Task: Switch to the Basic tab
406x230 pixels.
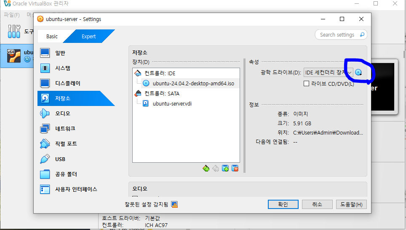Action: tap(52, 37)
